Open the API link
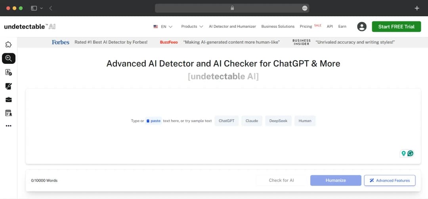The width and height of the screenshot is (428, 199). (330, 27)
